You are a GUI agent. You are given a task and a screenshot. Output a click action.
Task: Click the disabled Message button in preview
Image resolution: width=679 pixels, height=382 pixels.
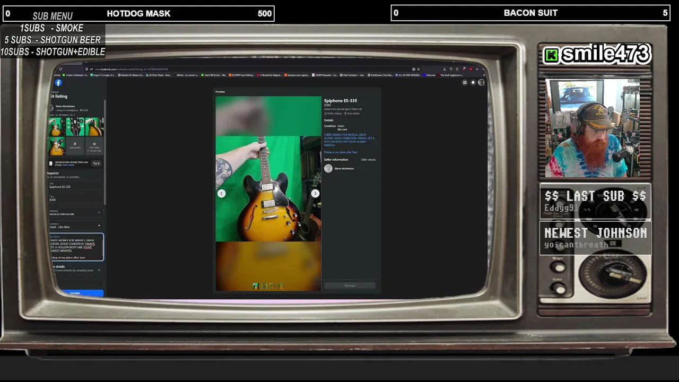point(350,285)
